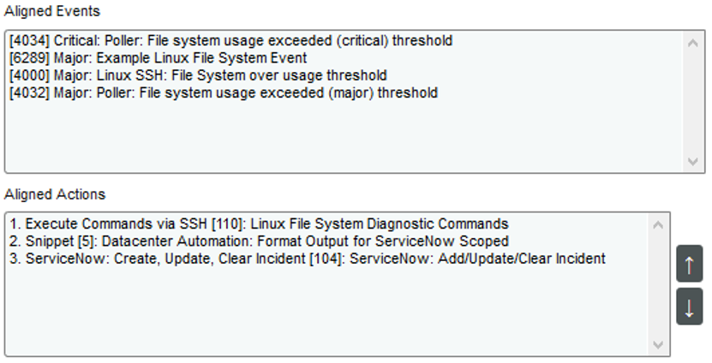Click Aligned Events scroll up arrow

click(x=692, y=43)
